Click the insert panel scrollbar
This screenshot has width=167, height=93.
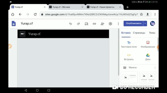(x=158, y=44)
